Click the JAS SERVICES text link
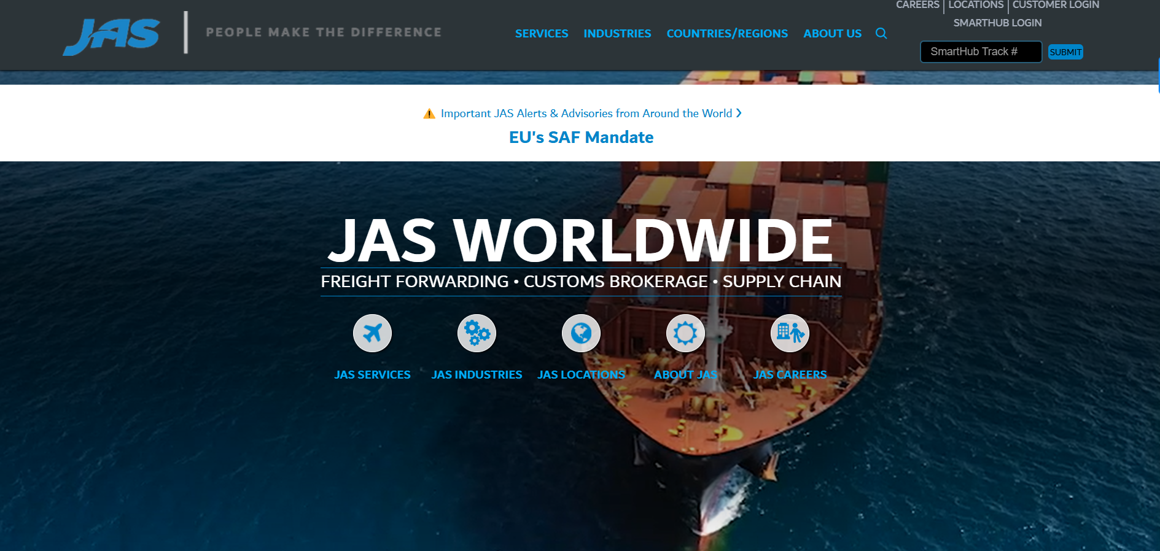Screen dimensions: 1160x551 pos(372,375)
